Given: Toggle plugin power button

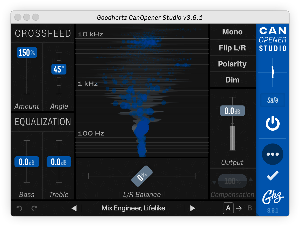Looking at the screenshot, I should coord(273,123).
